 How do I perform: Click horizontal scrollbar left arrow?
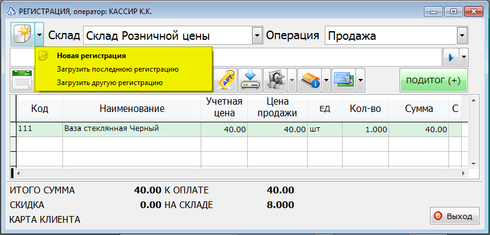(x=18, y=173)
